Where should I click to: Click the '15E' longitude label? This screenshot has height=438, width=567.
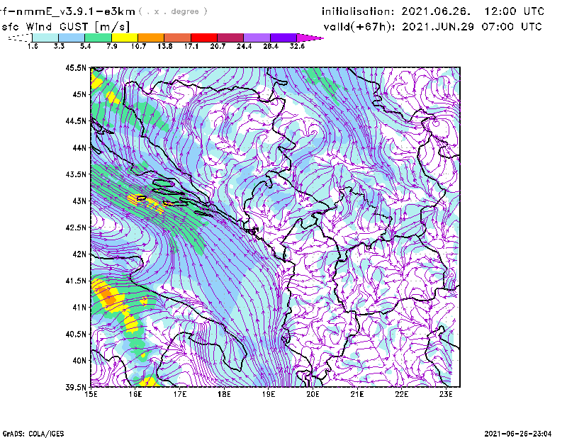tap(91, 394)
